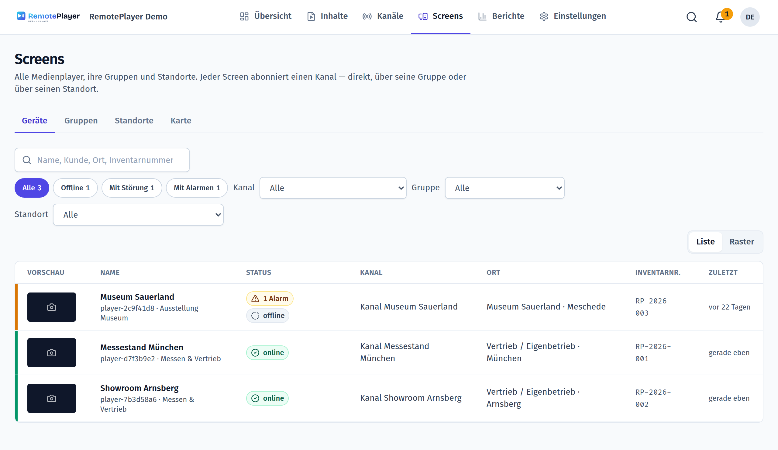Switch to Liste view

(x=705, y=242)
